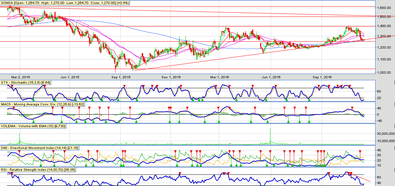Image resolution: width=395 pixels, height=186 pixels.
Task: Click the rightmost red marker in DMI panel
Action: [360, 151]
